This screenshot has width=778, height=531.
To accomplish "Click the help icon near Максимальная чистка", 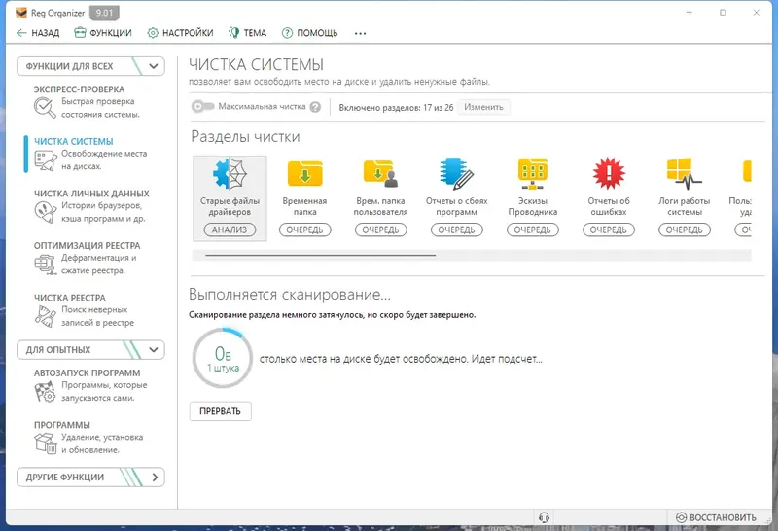I will click(315, 107).
